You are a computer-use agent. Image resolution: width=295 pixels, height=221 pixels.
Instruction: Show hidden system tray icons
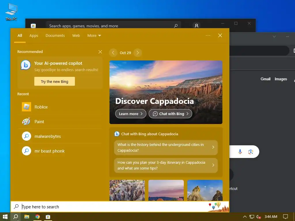tap(245, 217)
